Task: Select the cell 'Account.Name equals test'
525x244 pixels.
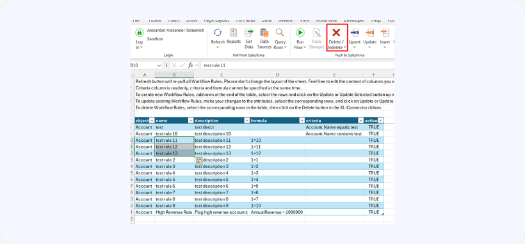Action: coord(334,127)
